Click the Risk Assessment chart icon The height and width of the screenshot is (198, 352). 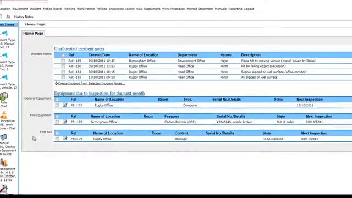click(x=4, y=163)
